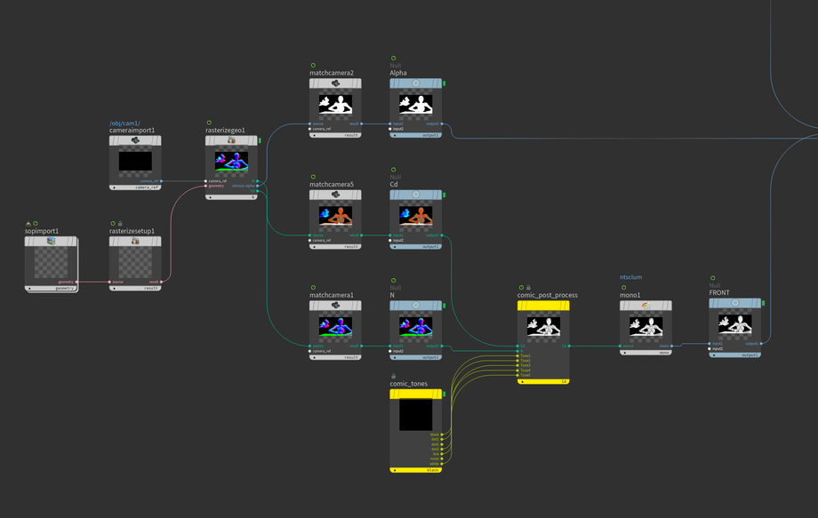The height and width of the screenshot is (518, 818).
Task: Click the black preview swatch in comic_tones
Action: [x=415, y=414]
